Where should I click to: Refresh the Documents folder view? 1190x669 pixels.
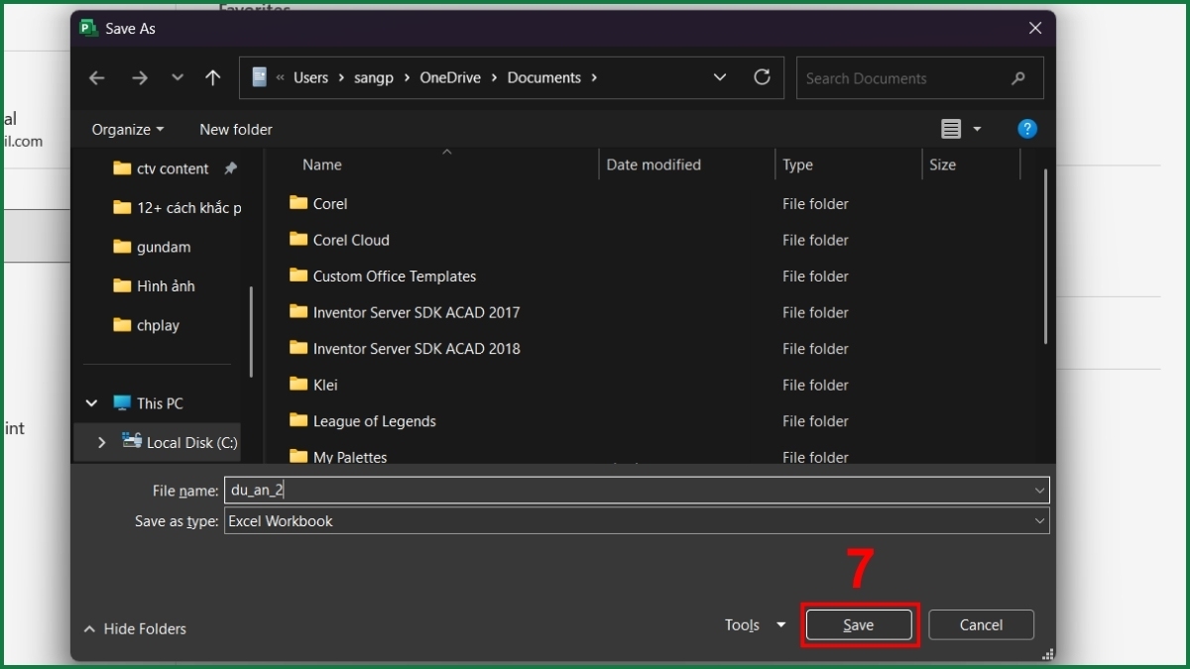(x=763, y=77)
